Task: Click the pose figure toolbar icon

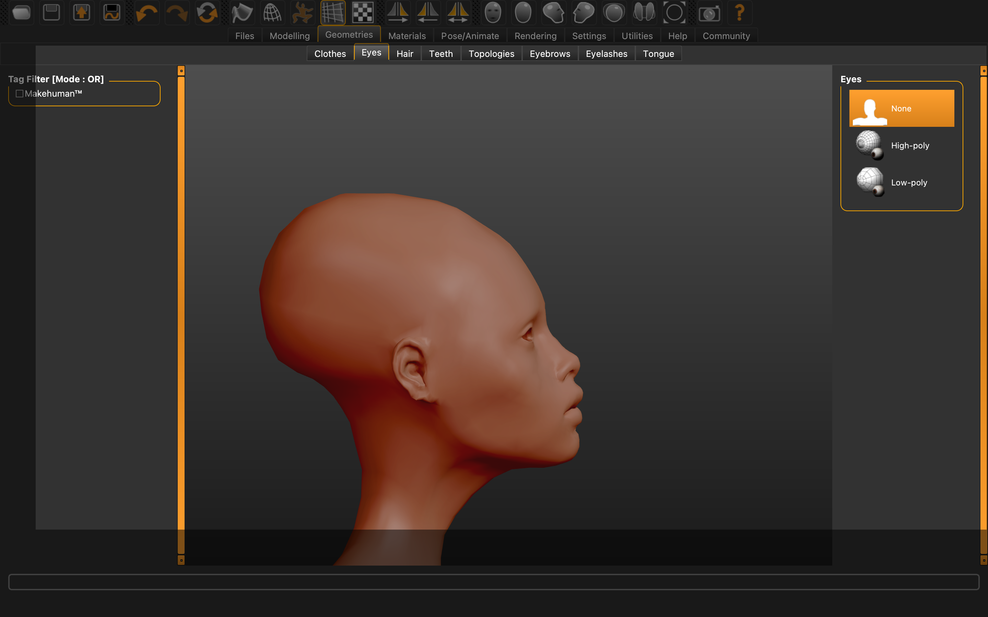Action: (x=302, y=13)
